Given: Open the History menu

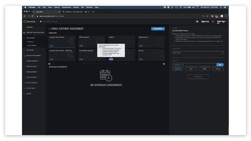Looking at the screenshot, I should click(57, 7).
